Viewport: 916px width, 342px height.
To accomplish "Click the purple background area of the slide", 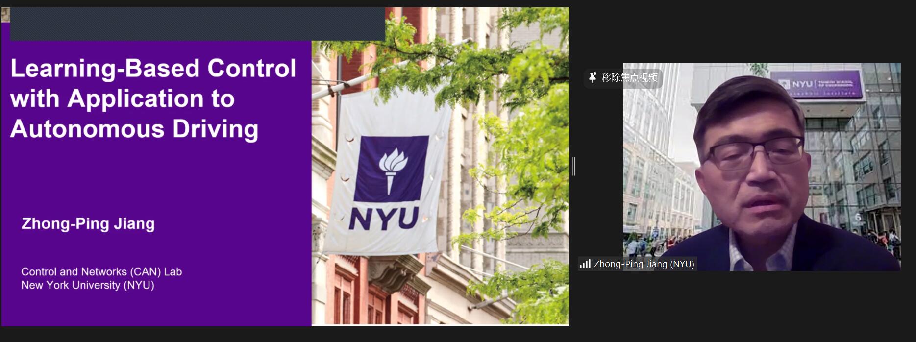I will pos(156,181).
